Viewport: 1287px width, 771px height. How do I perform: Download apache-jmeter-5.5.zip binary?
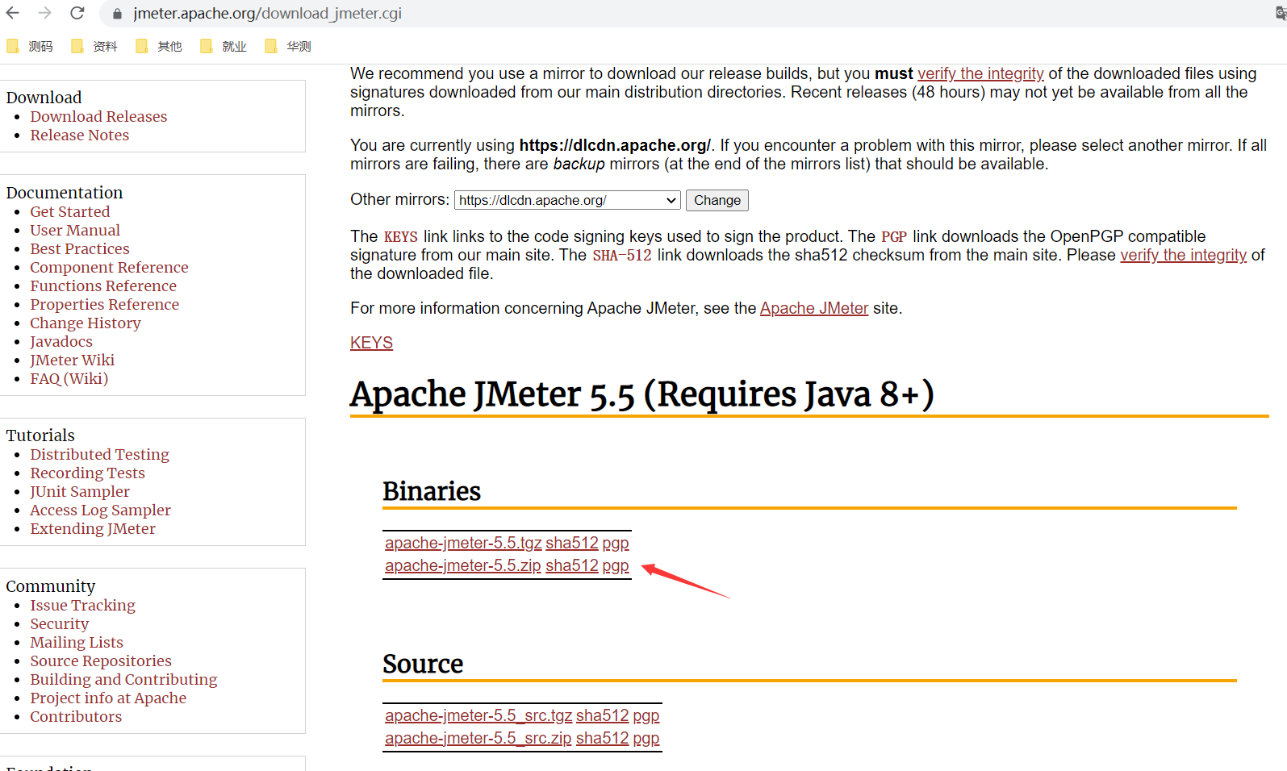tap(463, 565)
